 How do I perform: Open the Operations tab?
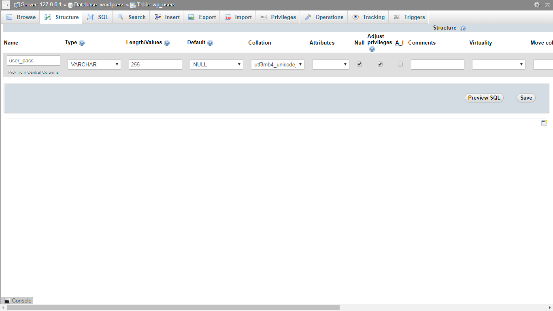tap(324, 17)
